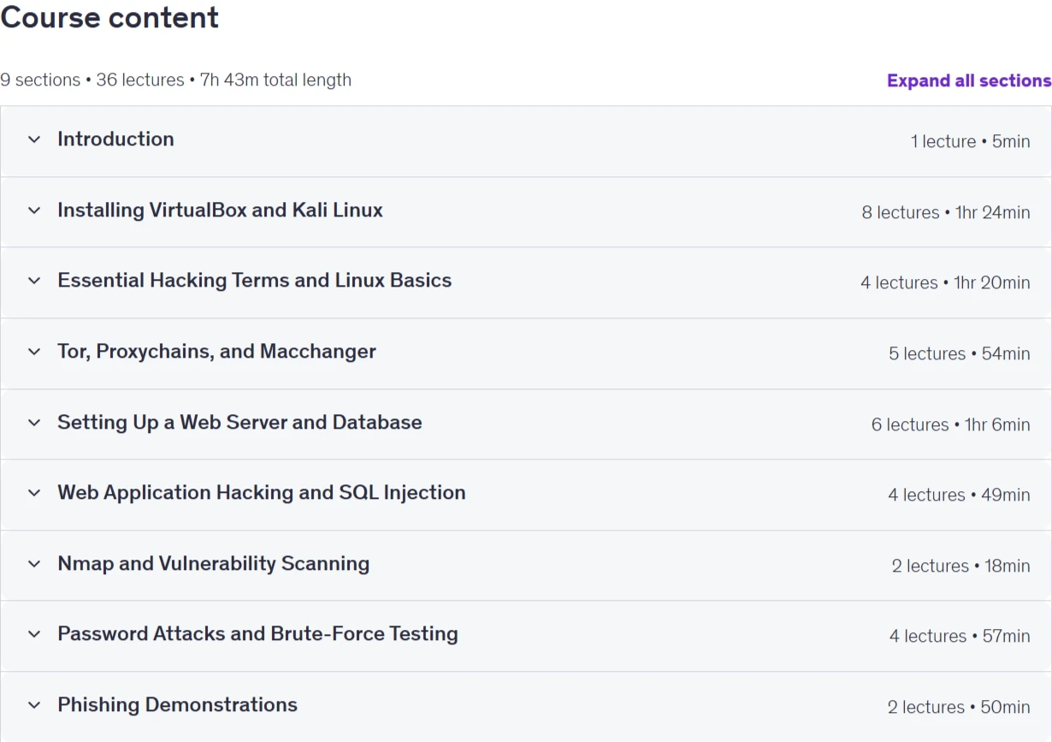Open the Introduction section title

(115, 139)
